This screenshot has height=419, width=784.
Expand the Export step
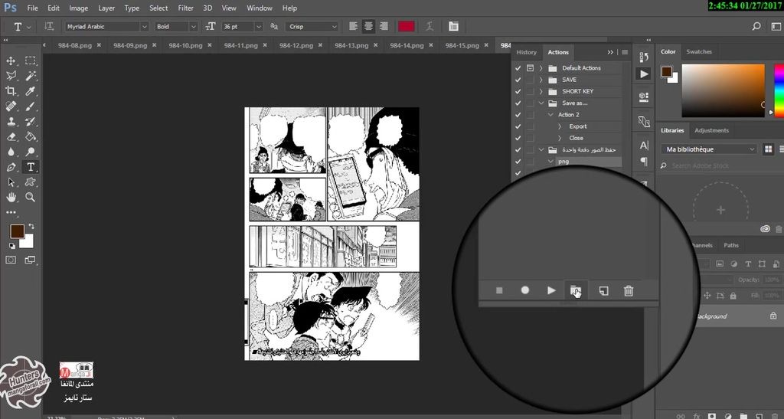pyautogui.click(x=560, y=126)
